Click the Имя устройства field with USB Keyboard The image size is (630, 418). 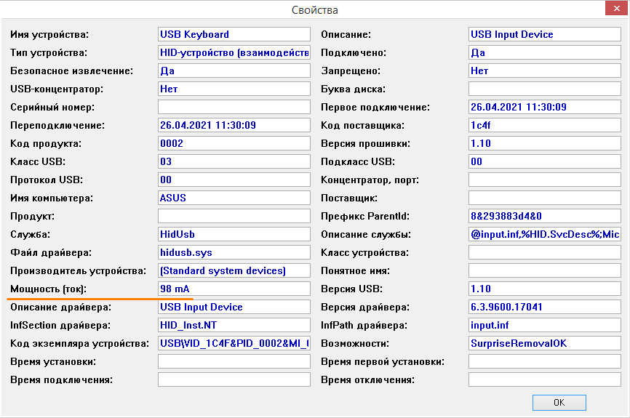click(234, 34)
